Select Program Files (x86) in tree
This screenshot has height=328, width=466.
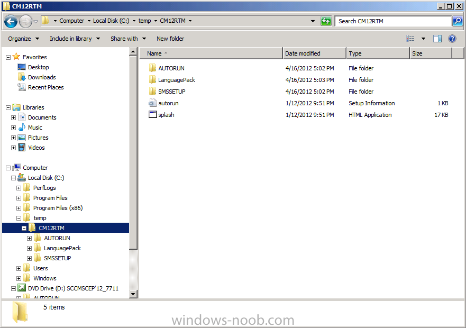click(58, 208)
